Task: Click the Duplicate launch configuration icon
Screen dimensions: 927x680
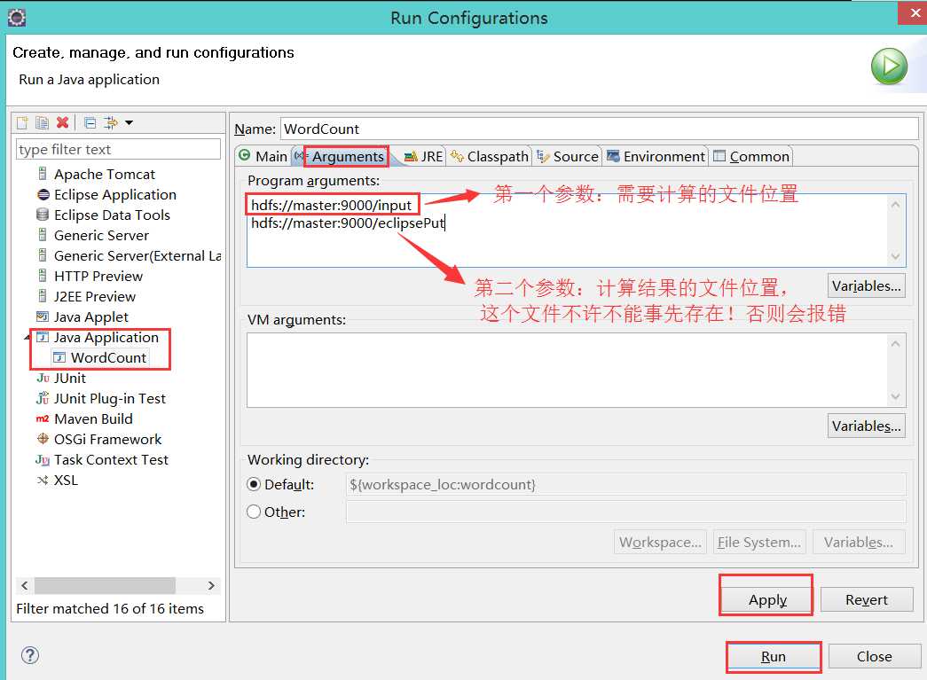Action: click(42, 122)
